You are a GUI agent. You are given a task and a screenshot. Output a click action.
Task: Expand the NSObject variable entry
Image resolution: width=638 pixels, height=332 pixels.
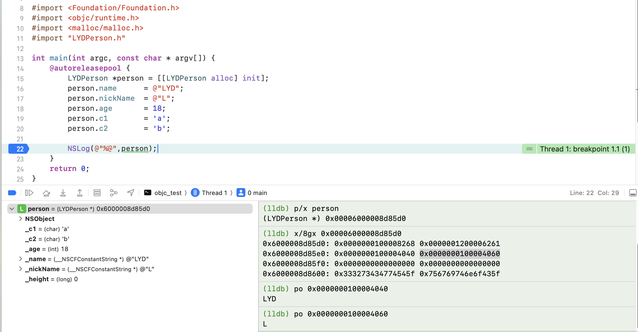click(x=20, y=219)
